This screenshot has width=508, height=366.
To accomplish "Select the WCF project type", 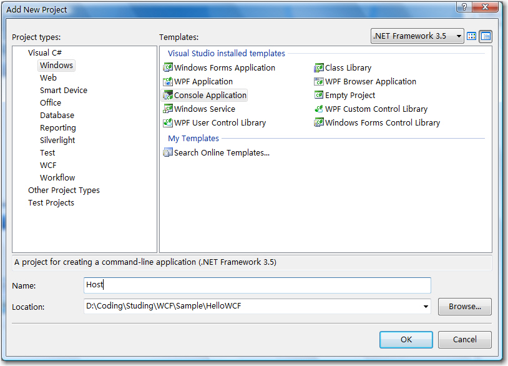I will pyautogui.click(x=48, y=165).
